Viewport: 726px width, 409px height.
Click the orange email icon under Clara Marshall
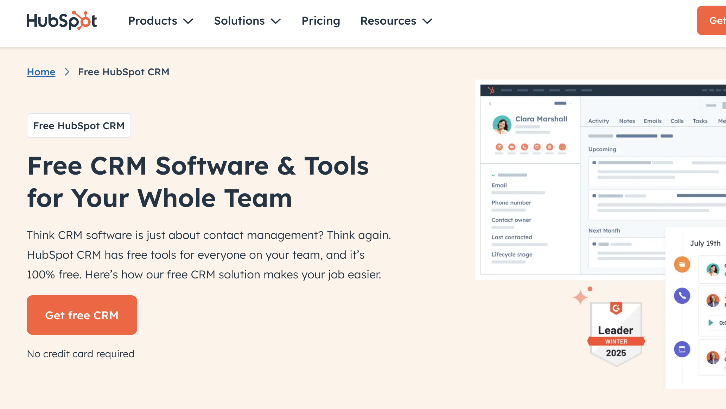512,147
